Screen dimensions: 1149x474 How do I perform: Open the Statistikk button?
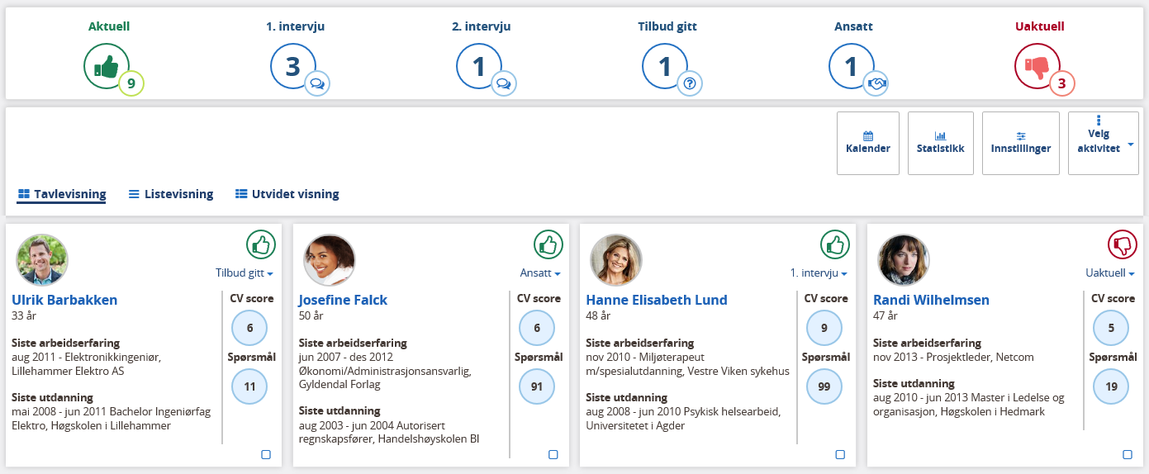(941, 143)
